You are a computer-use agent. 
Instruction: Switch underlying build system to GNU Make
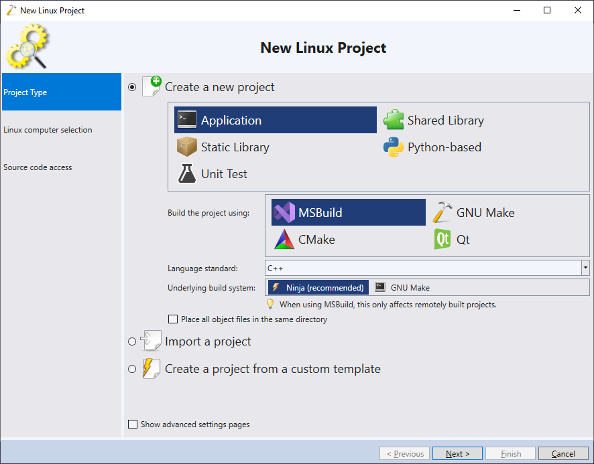pos(402,287)
